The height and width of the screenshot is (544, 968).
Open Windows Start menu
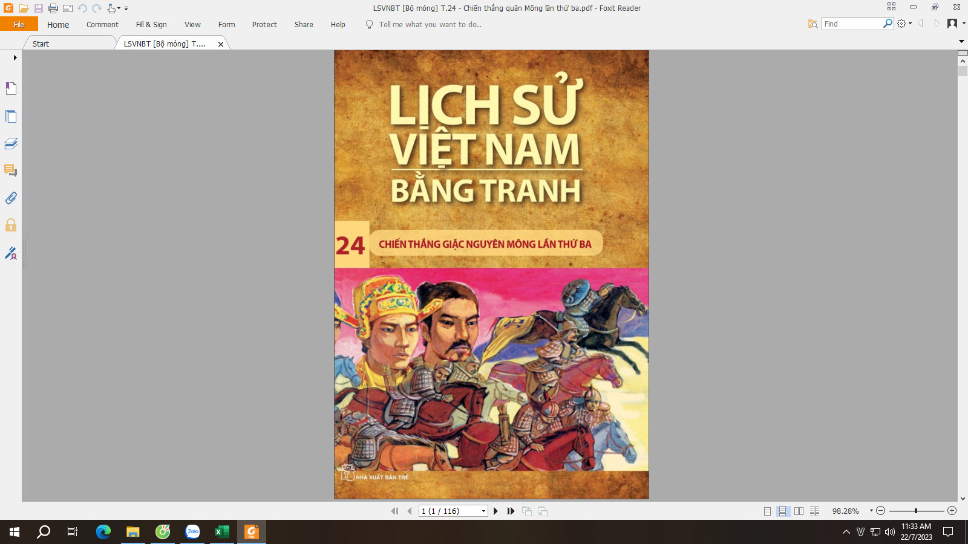[x=15, y=532]
